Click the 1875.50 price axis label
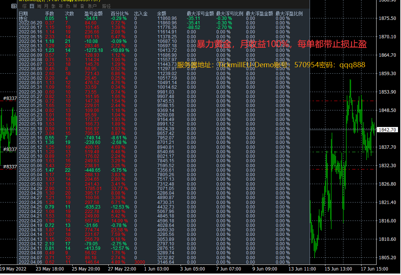Screen dimensions: 401x275 point(387,18)
